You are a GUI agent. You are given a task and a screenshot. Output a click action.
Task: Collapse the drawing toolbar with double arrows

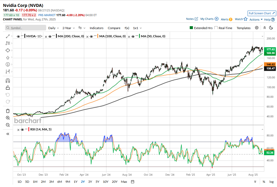[8, 134]
